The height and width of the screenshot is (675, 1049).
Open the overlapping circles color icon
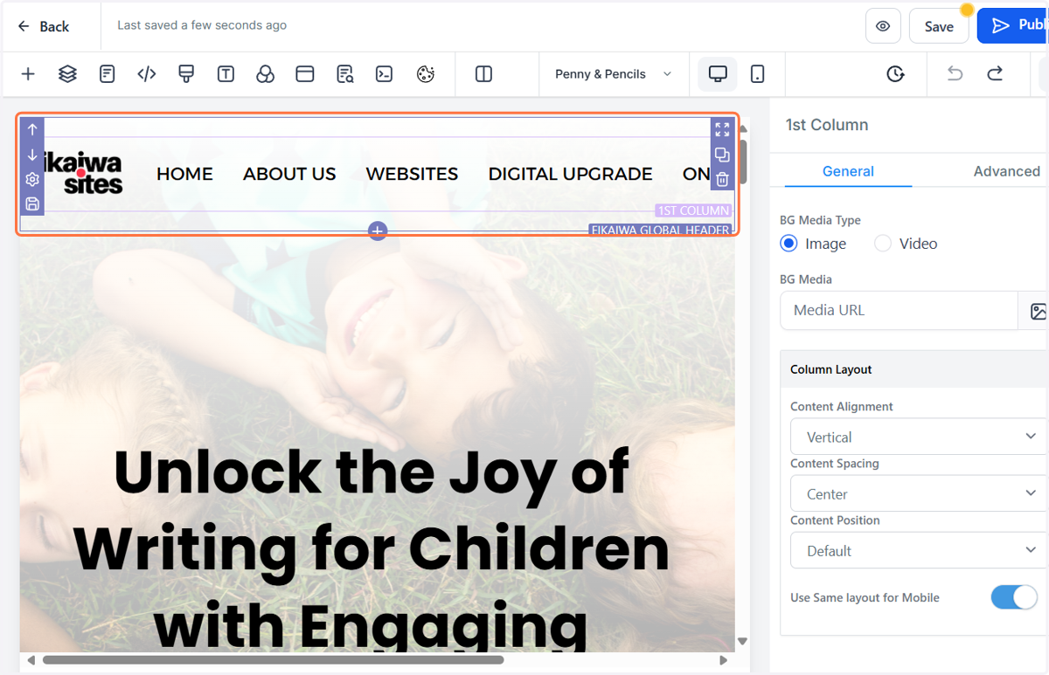[265, 74]
